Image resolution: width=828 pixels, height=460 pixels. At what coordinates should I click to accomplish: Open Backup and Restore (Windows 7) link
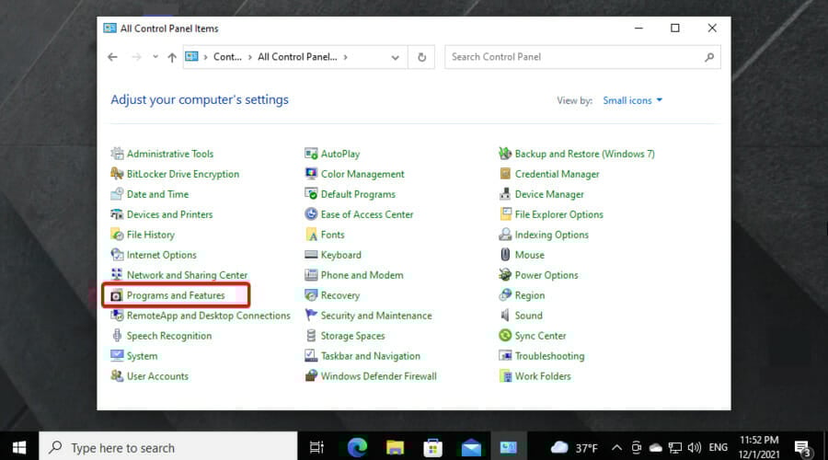click(584, 154)
